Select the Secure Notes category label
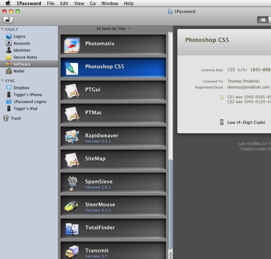 coord(25,57)
